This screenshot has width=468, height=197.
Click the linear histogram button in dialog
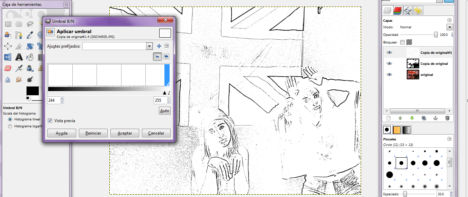click(x=157, y=57)
